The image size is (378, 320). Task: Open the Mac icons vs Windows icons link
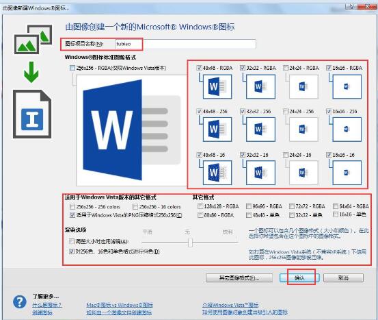pyautogui.click(x=120, y=305)
